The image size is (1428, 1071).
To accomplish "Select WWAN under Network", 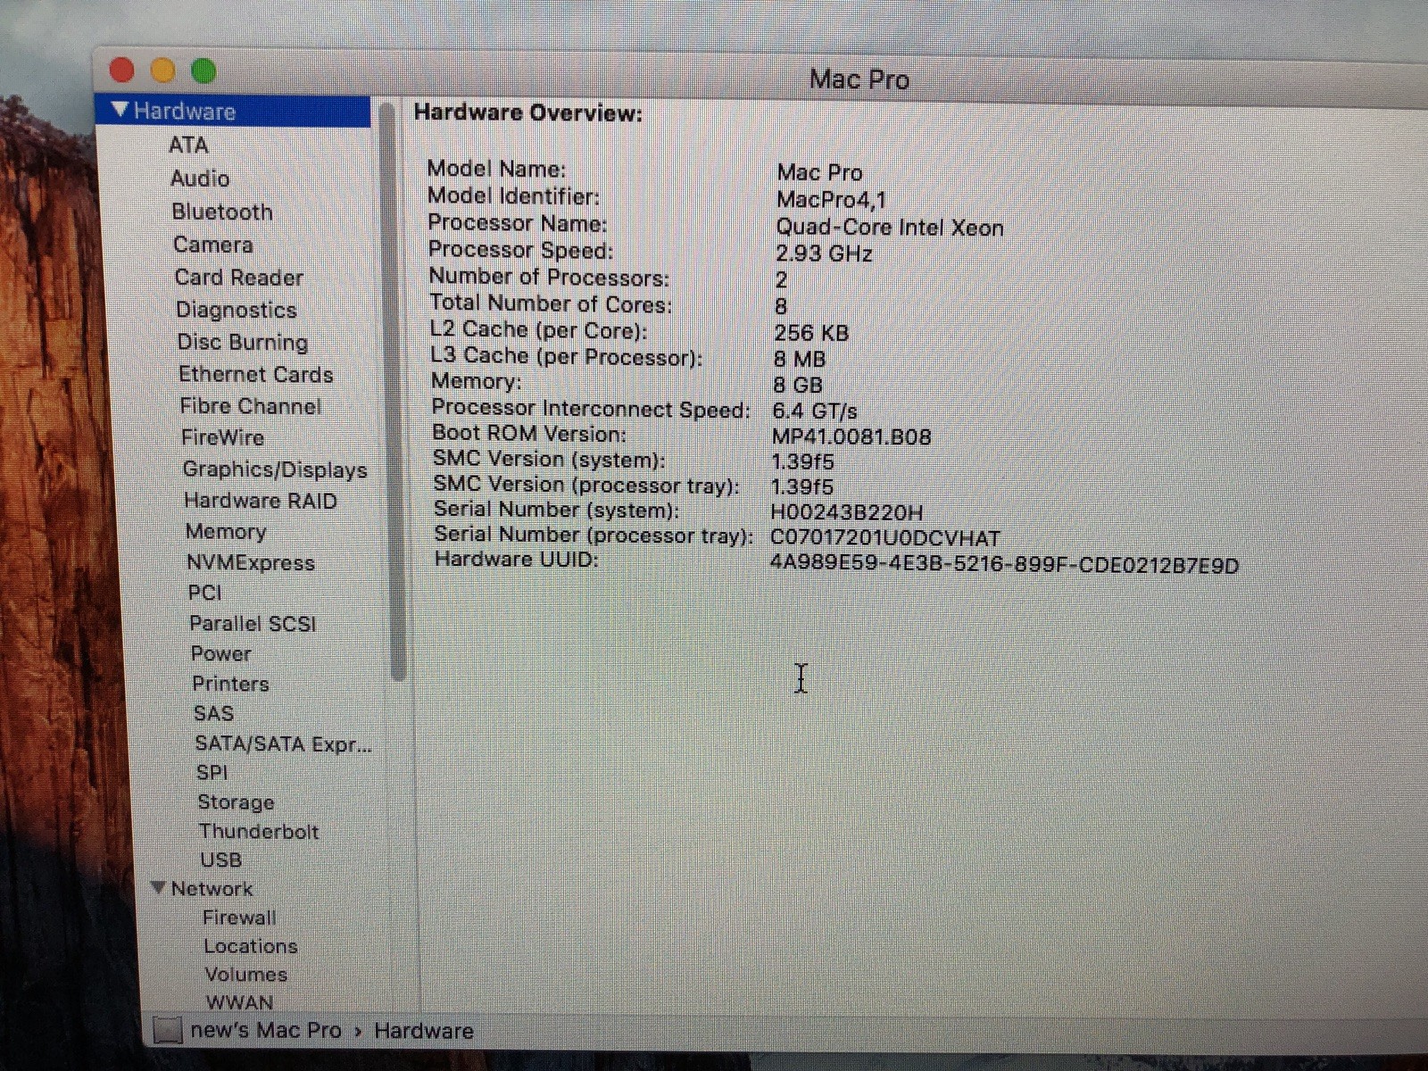I will (x=239, y=1002).
